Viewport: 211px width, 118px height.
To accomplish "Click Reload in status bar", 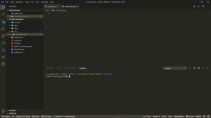I will [198, 116].
